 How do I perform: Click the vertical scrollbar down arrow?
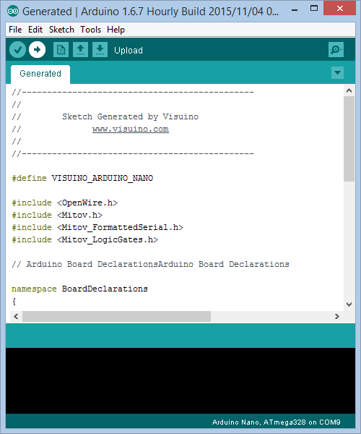349,305
